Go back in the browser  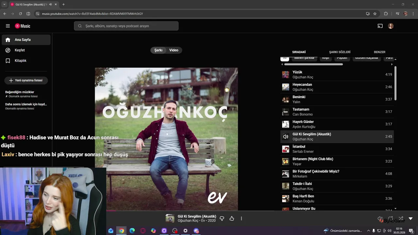coord(5,14)
